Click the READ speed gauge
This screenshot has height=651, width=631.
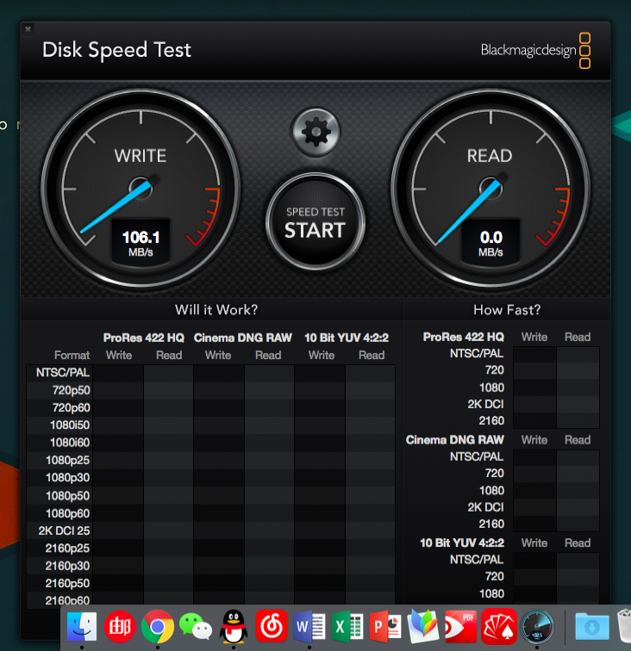point(490,189)
